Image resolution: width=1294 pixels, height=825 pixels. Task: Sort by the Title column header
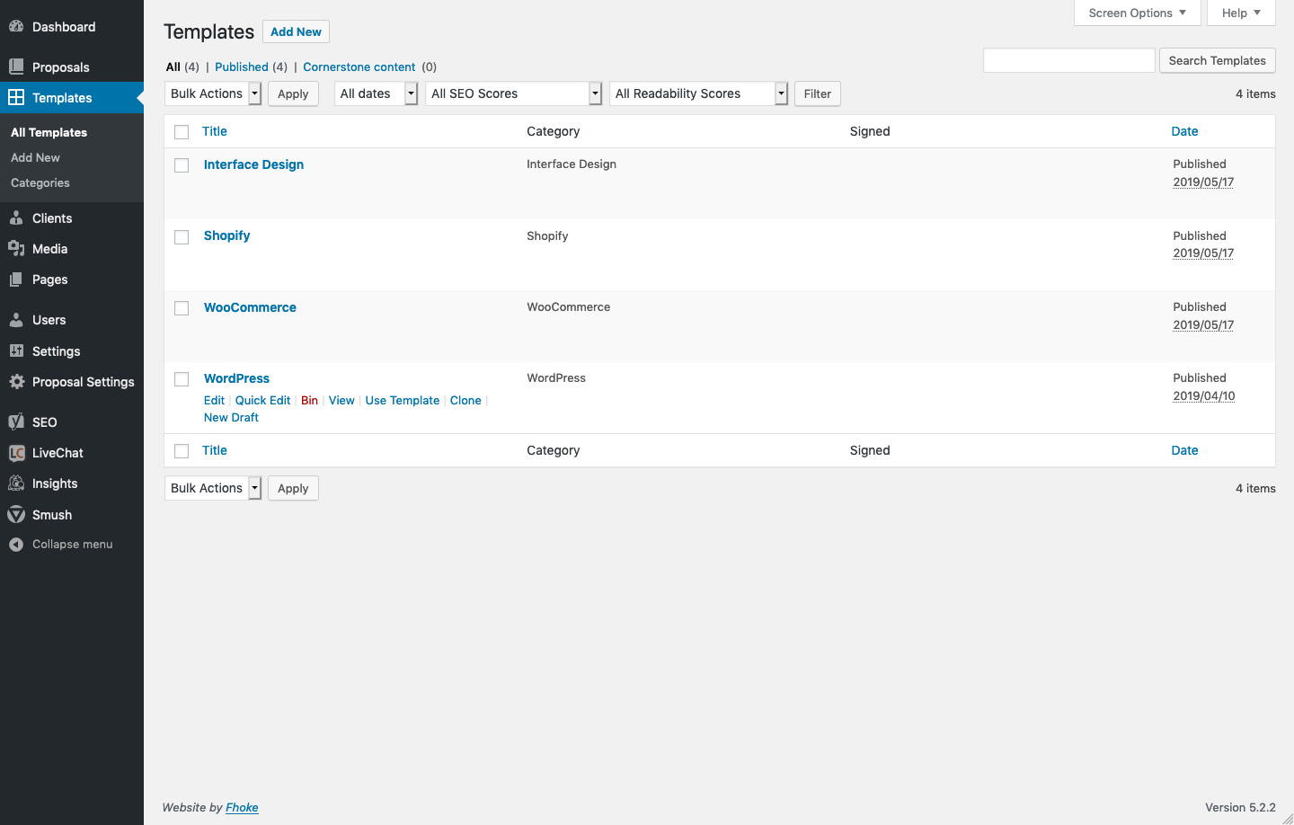tap(215, 131)
